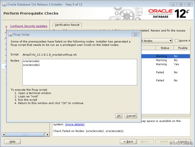Click the Oracle installer window title icon

[4, 4]
